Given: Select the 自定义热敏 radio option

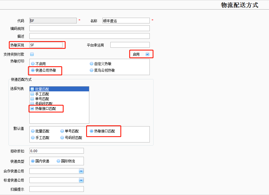Looking at the screenshot, I should pyautogui.click(x=92, y=64).
